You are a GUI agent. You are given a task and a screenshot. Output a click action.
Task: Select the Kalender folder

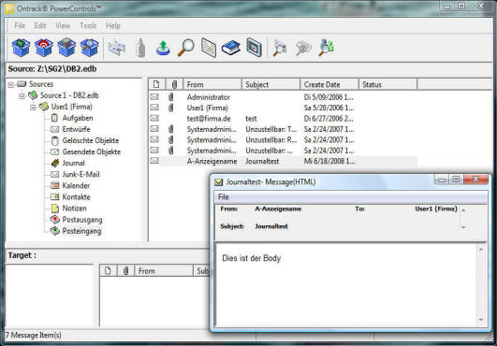click(76, 186)
